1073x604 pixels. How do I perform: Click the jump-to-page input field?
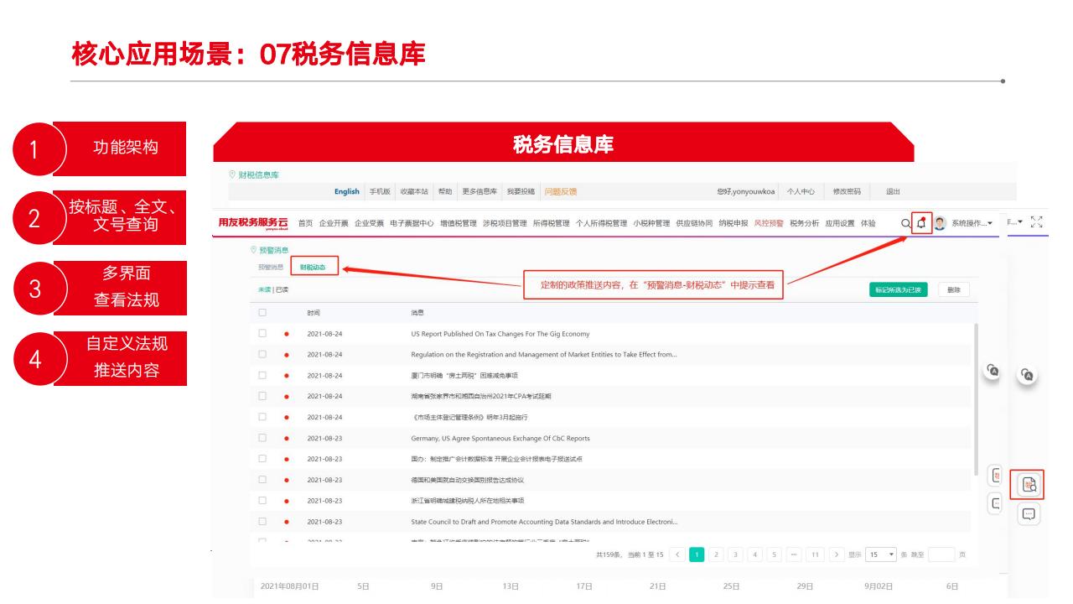click(941, 555)
